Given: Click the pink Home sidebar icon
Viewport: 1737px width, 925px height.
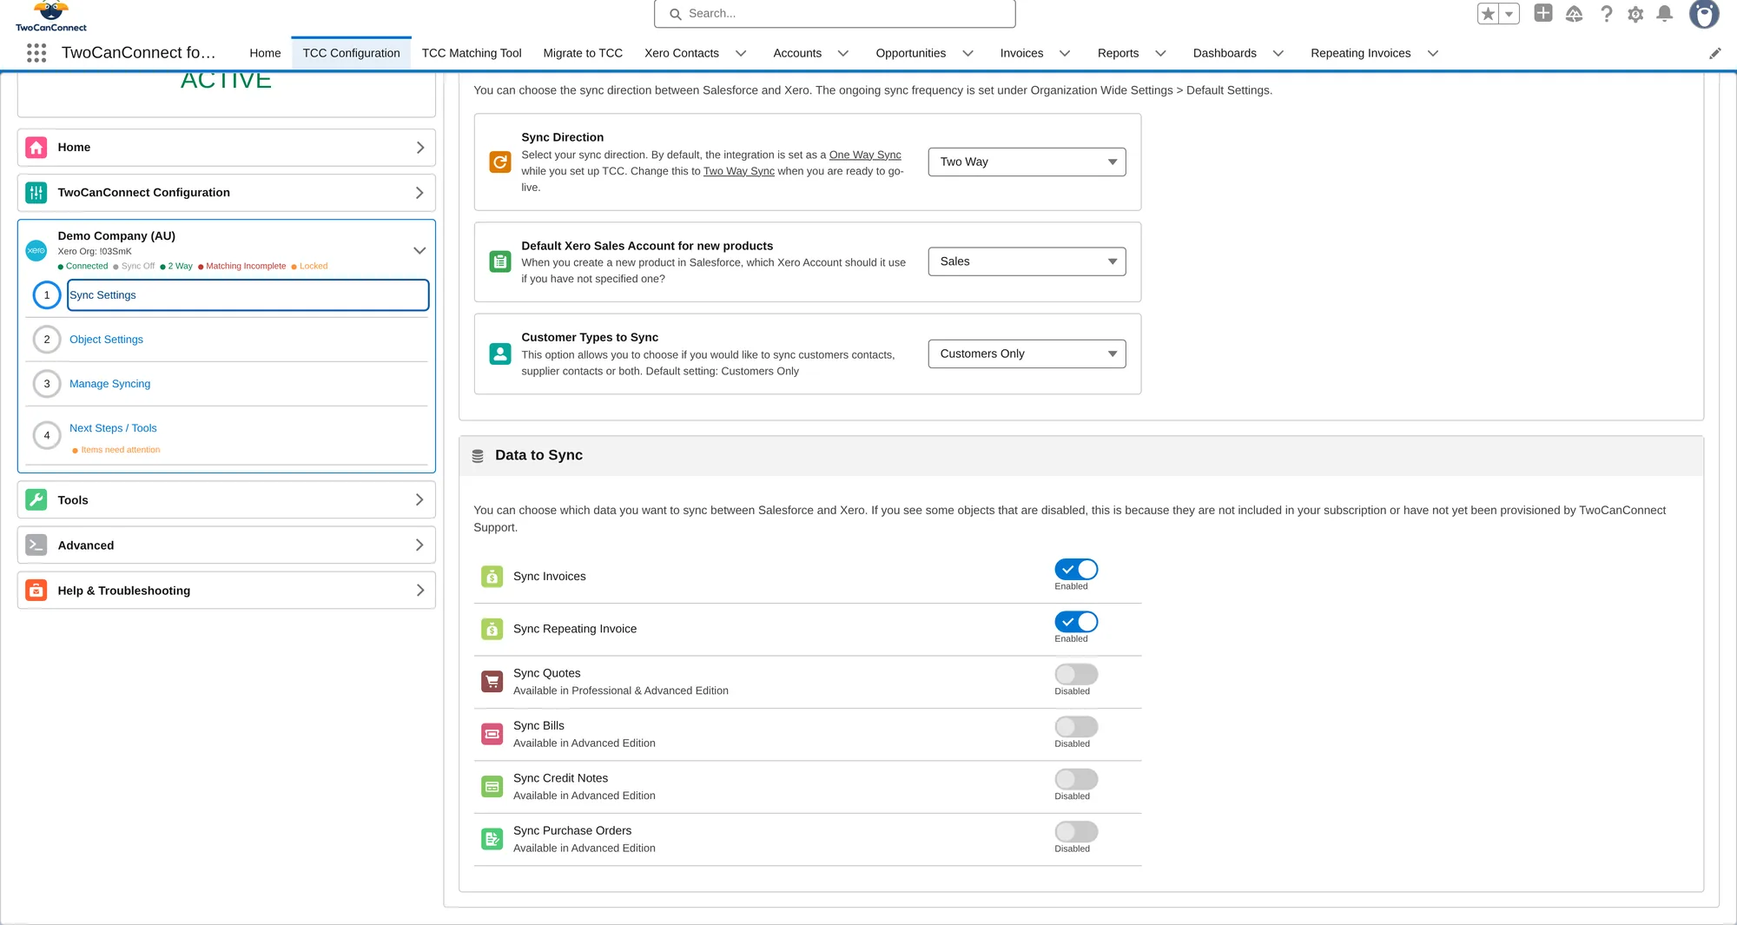Looking at the screenshot, I should click(x=36, y=148).
